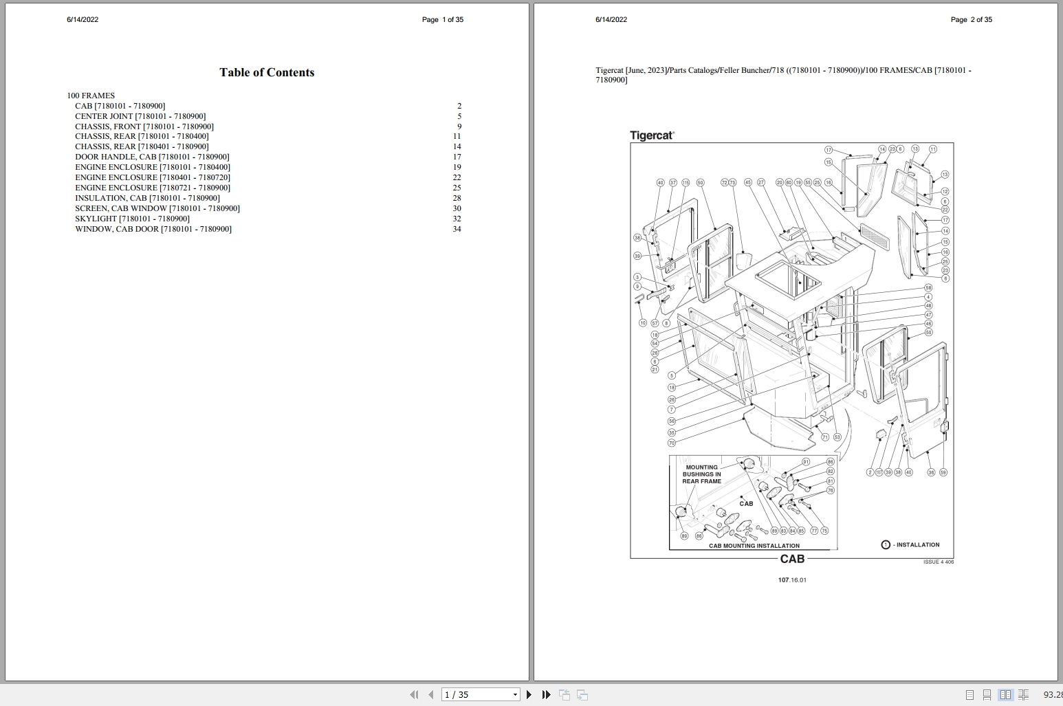
Task: Enable two-page continuous scrolling view
Action: (1023, 695)
